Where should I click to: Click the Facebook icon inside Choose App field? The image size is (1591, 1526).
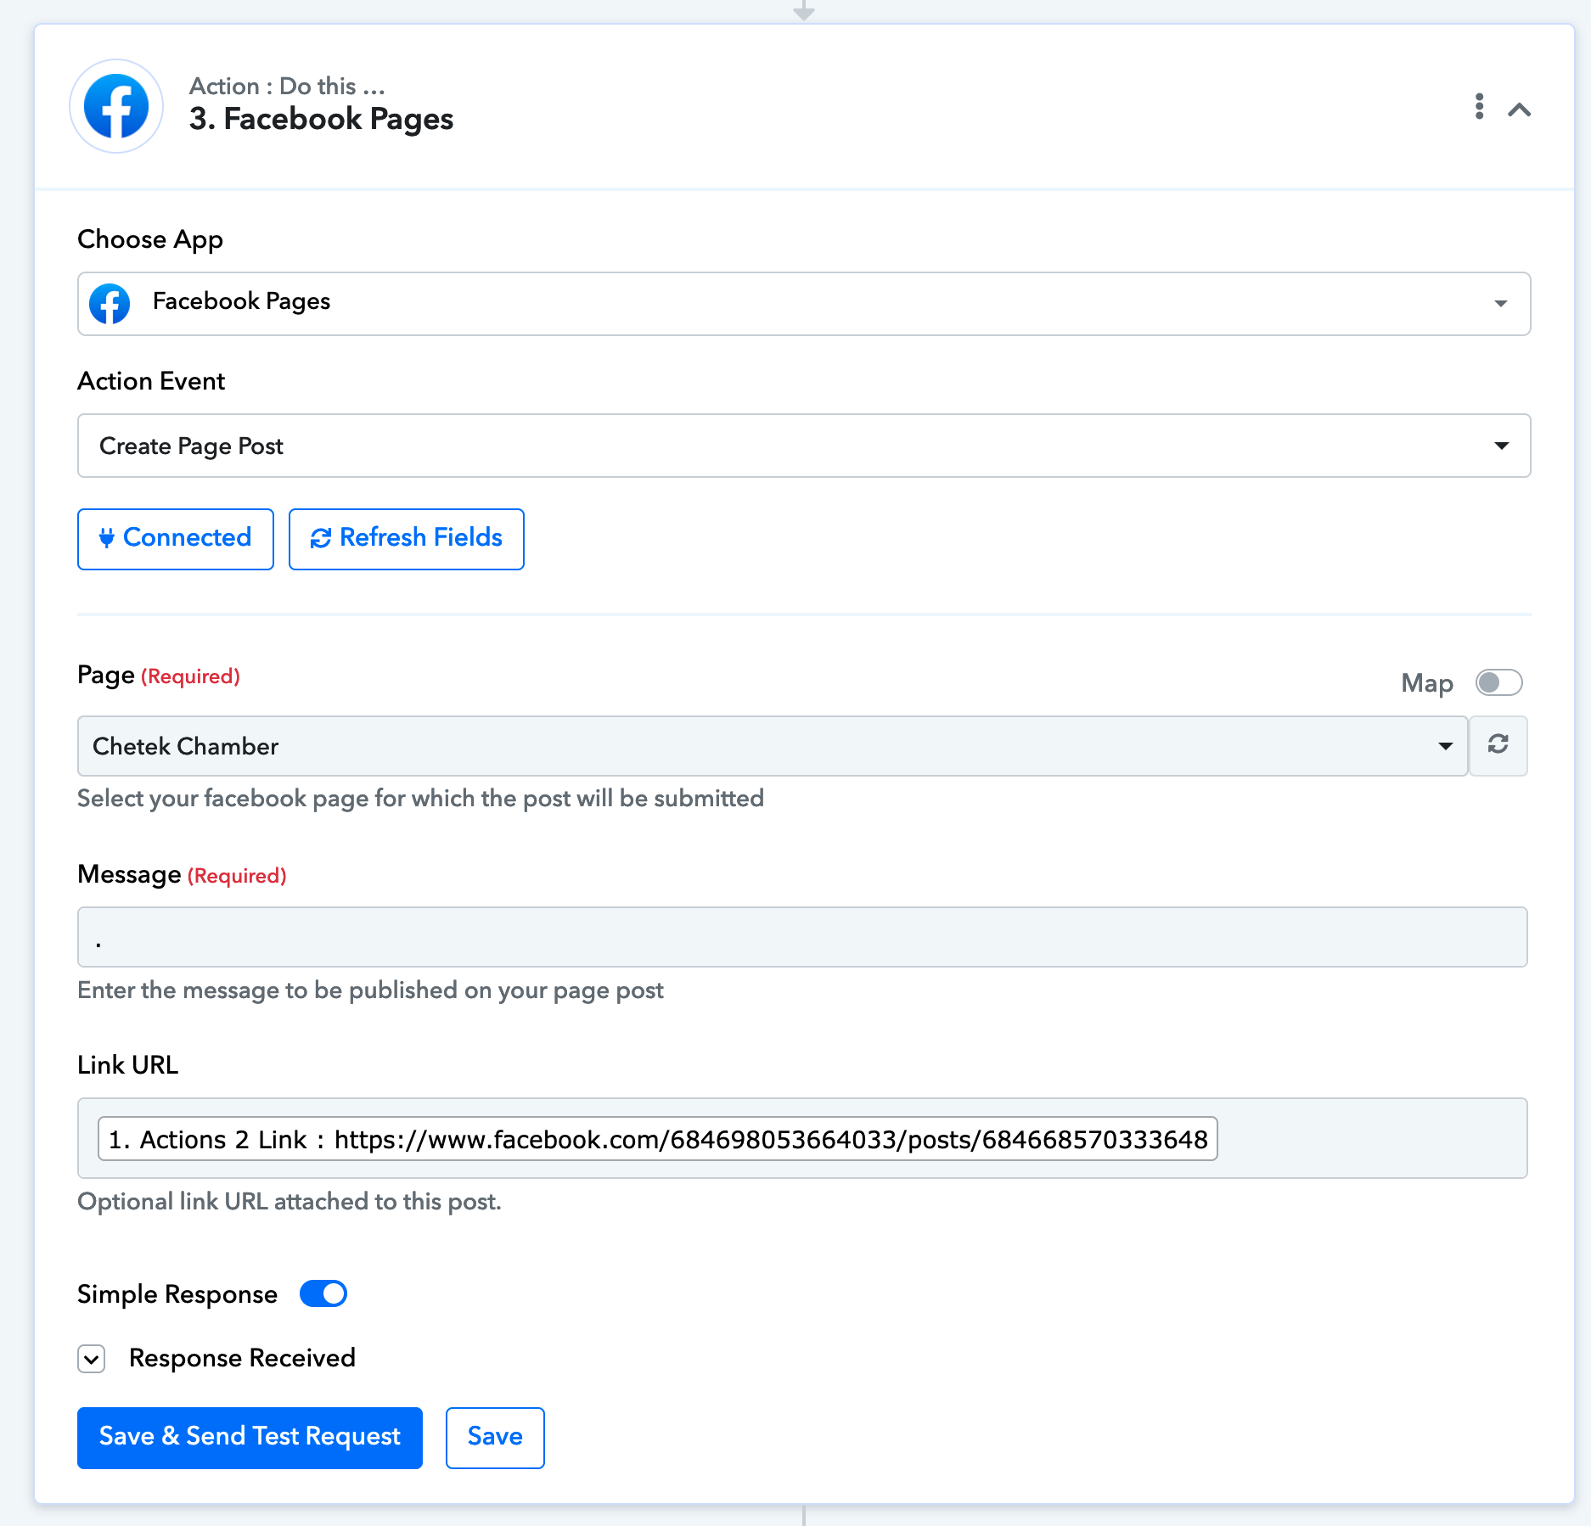point(110,303)
